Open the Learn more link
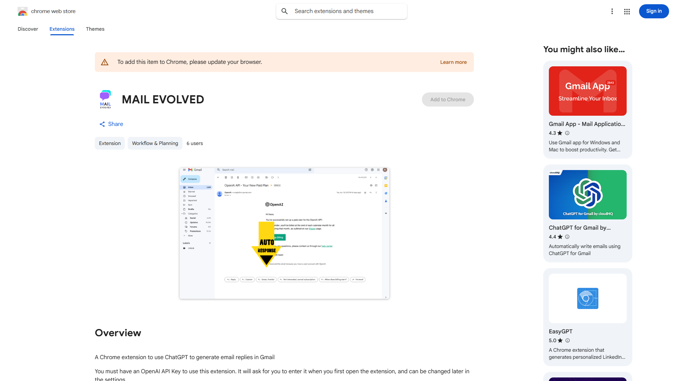679x381 pixels. coord(453,62)
